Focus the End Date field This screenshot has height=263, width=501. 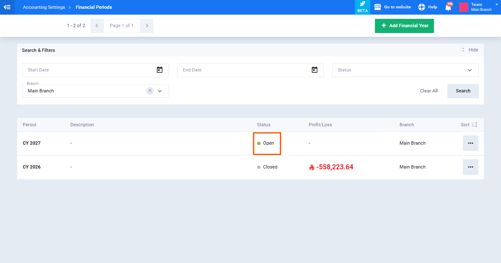click(250, 70)
